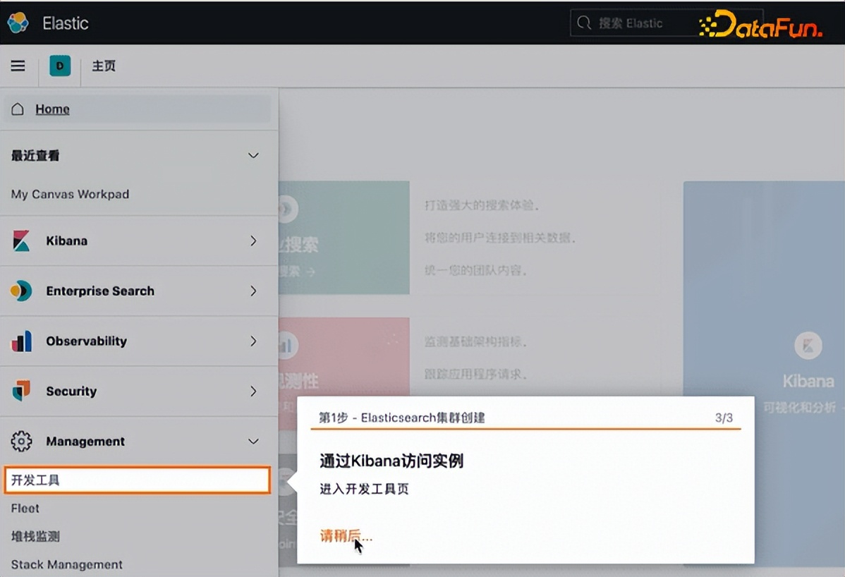This screenshot has height=577, width=845.
Task: Click the Management gear icon
Action: 21,441
